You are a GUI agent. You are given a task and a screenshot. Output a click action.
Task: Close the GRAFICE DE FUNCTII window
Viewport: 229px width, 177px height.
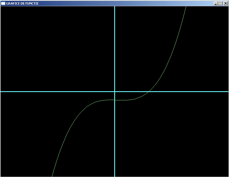[x=226, y=3]
